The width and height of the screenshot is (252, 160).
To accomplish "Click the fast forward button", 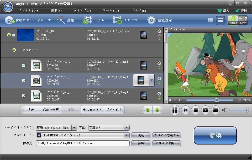I will click(186, 110).
